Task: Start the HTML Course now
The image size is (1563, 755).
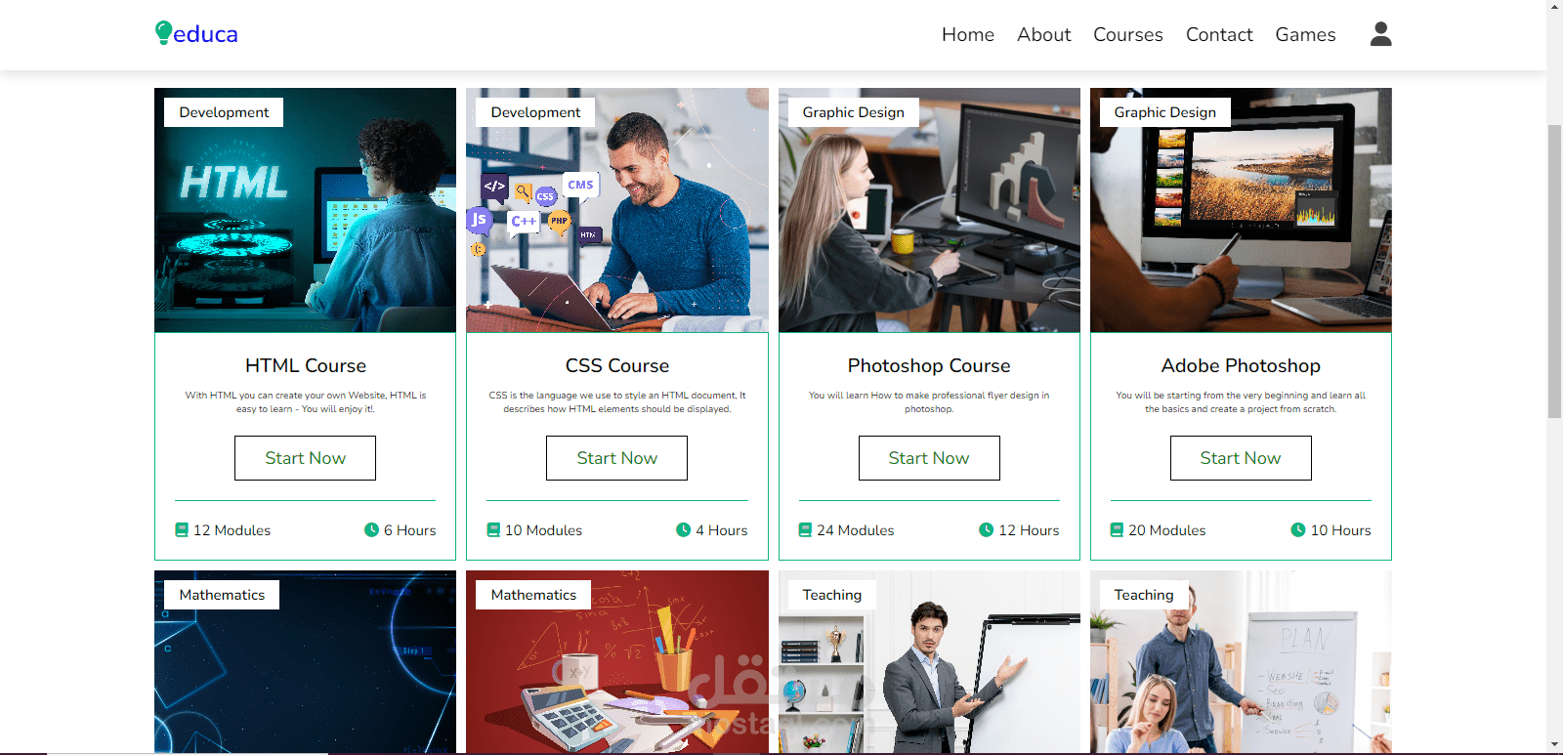Action: click(x=305, y=458)
